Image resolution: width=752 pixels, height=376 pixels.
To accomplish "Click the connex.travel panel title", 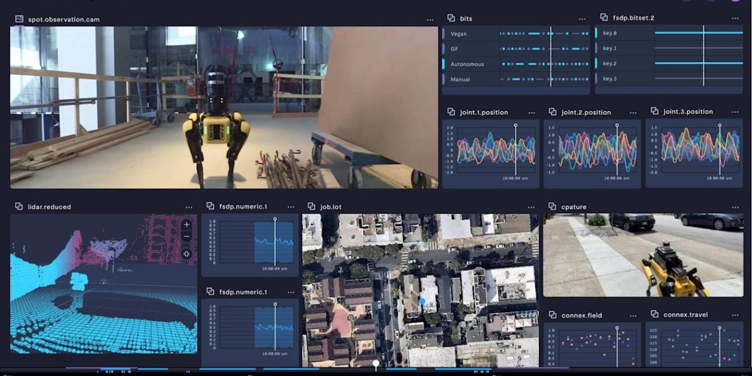I will click(x=685, y=315).
